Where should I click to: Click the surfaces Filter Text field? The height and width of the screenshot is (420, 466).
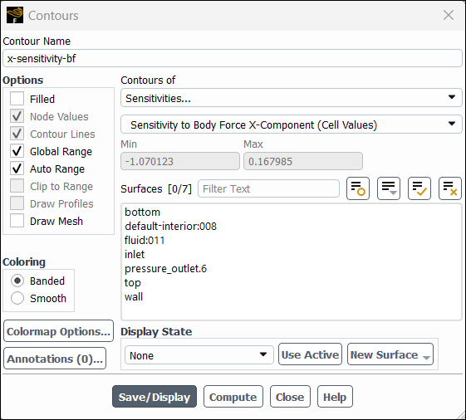point(268,188)
